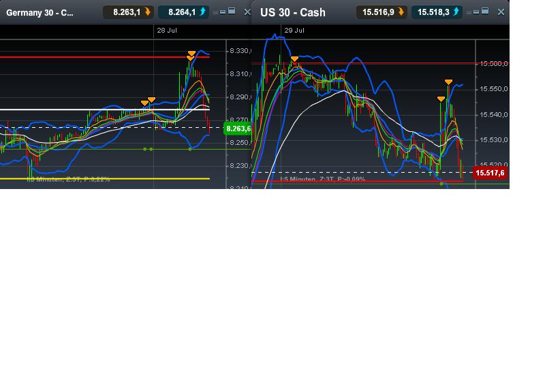The height and width of the screenshot is (374, 545).
Task: Select the US 30 - Cash panel title
Action: point(293,12)
